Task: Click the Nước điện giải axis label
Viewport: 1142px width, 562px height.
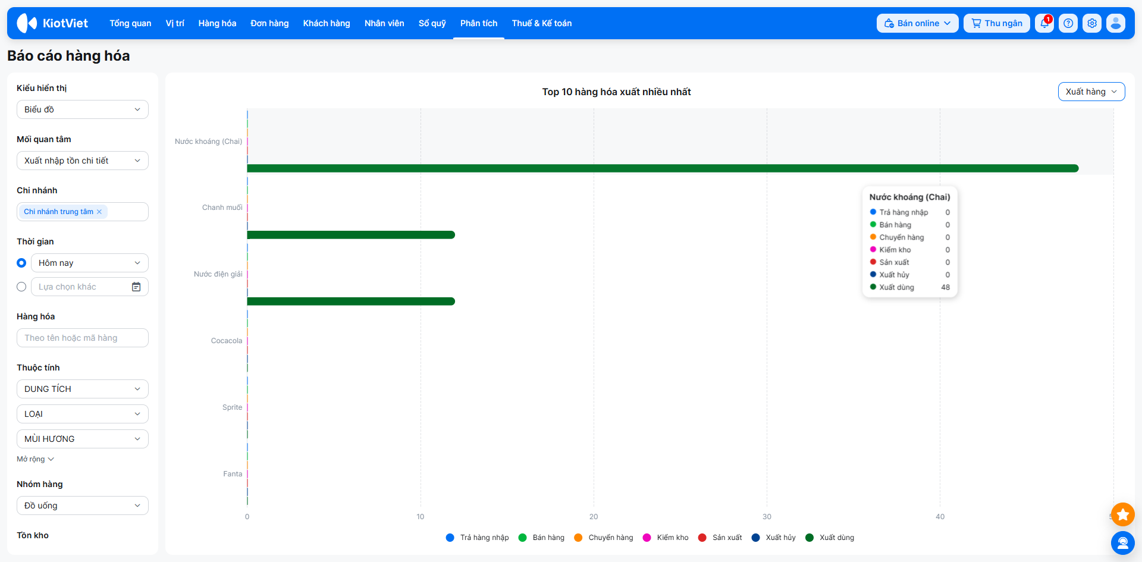Action: tap(218, 274)
